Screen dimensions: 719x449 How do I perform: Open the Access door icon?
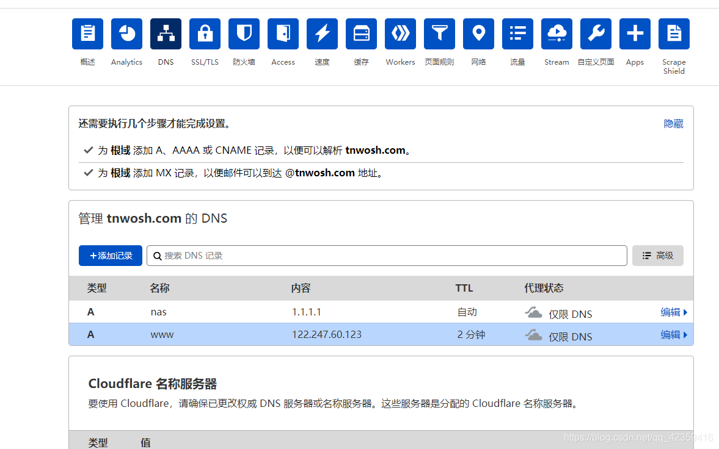tap(283, 34)
